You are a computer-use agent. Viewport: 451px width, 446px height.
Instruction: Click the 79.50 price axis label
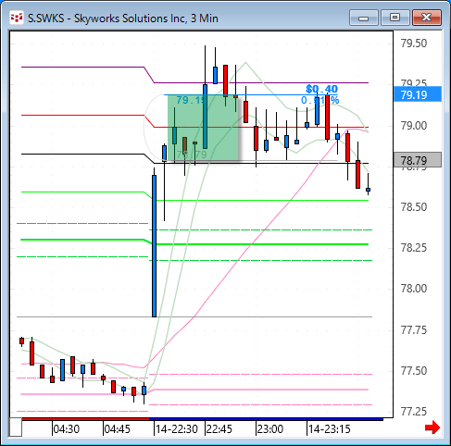pyautogui.click(x=414, y=43)
